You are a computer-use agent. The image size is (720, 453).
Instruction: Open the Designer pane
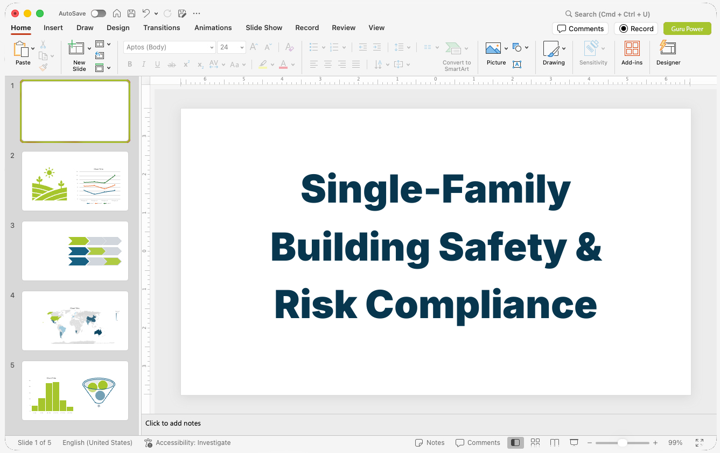pyautogui.click(x=668, y=53)
